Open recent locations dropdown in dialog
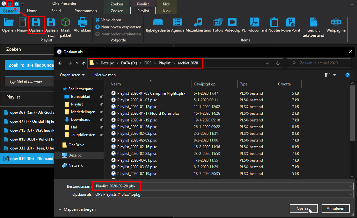Viewport: 357px width, 218px height. click(77, 63)
